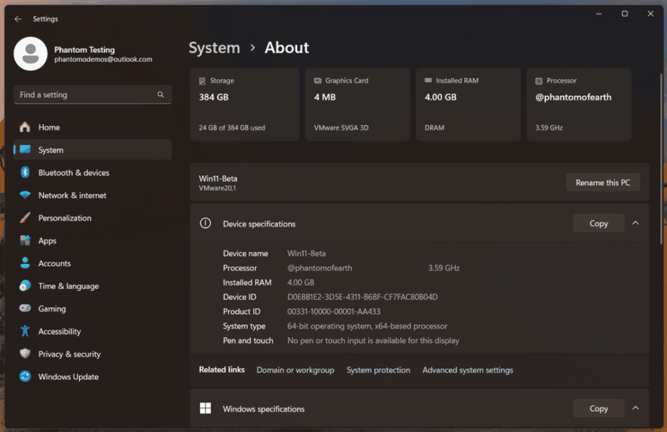Click the System type value text
Viewport: 667px width, 432px height.
click(x=367, y=326)
